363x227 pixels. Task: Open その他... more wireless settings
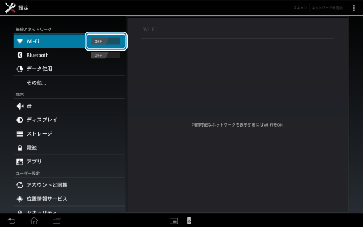pos(36,83)
